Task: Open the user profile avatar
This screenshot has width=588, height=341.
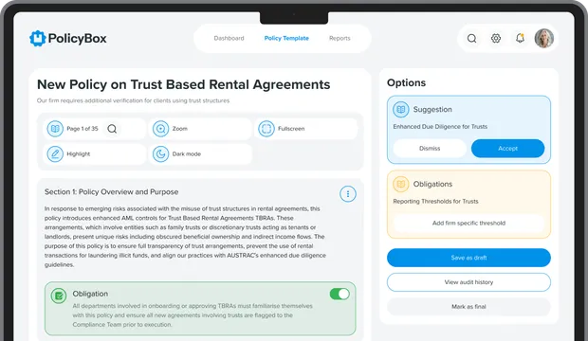Action: (543, 38)
